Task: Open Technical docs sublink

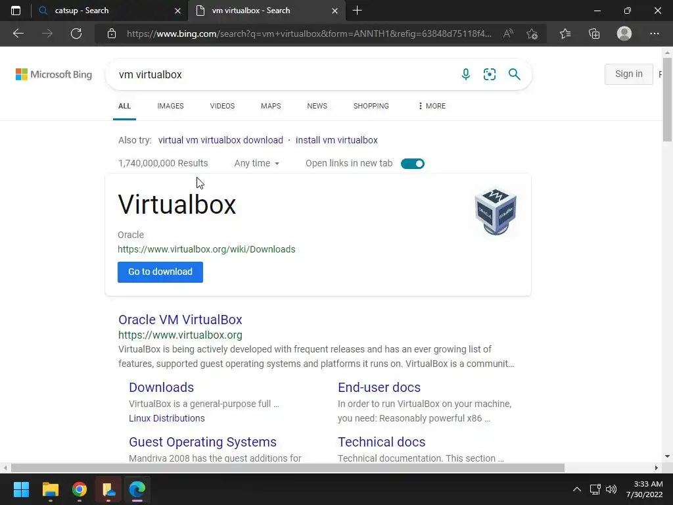Action: pos(382,442)
